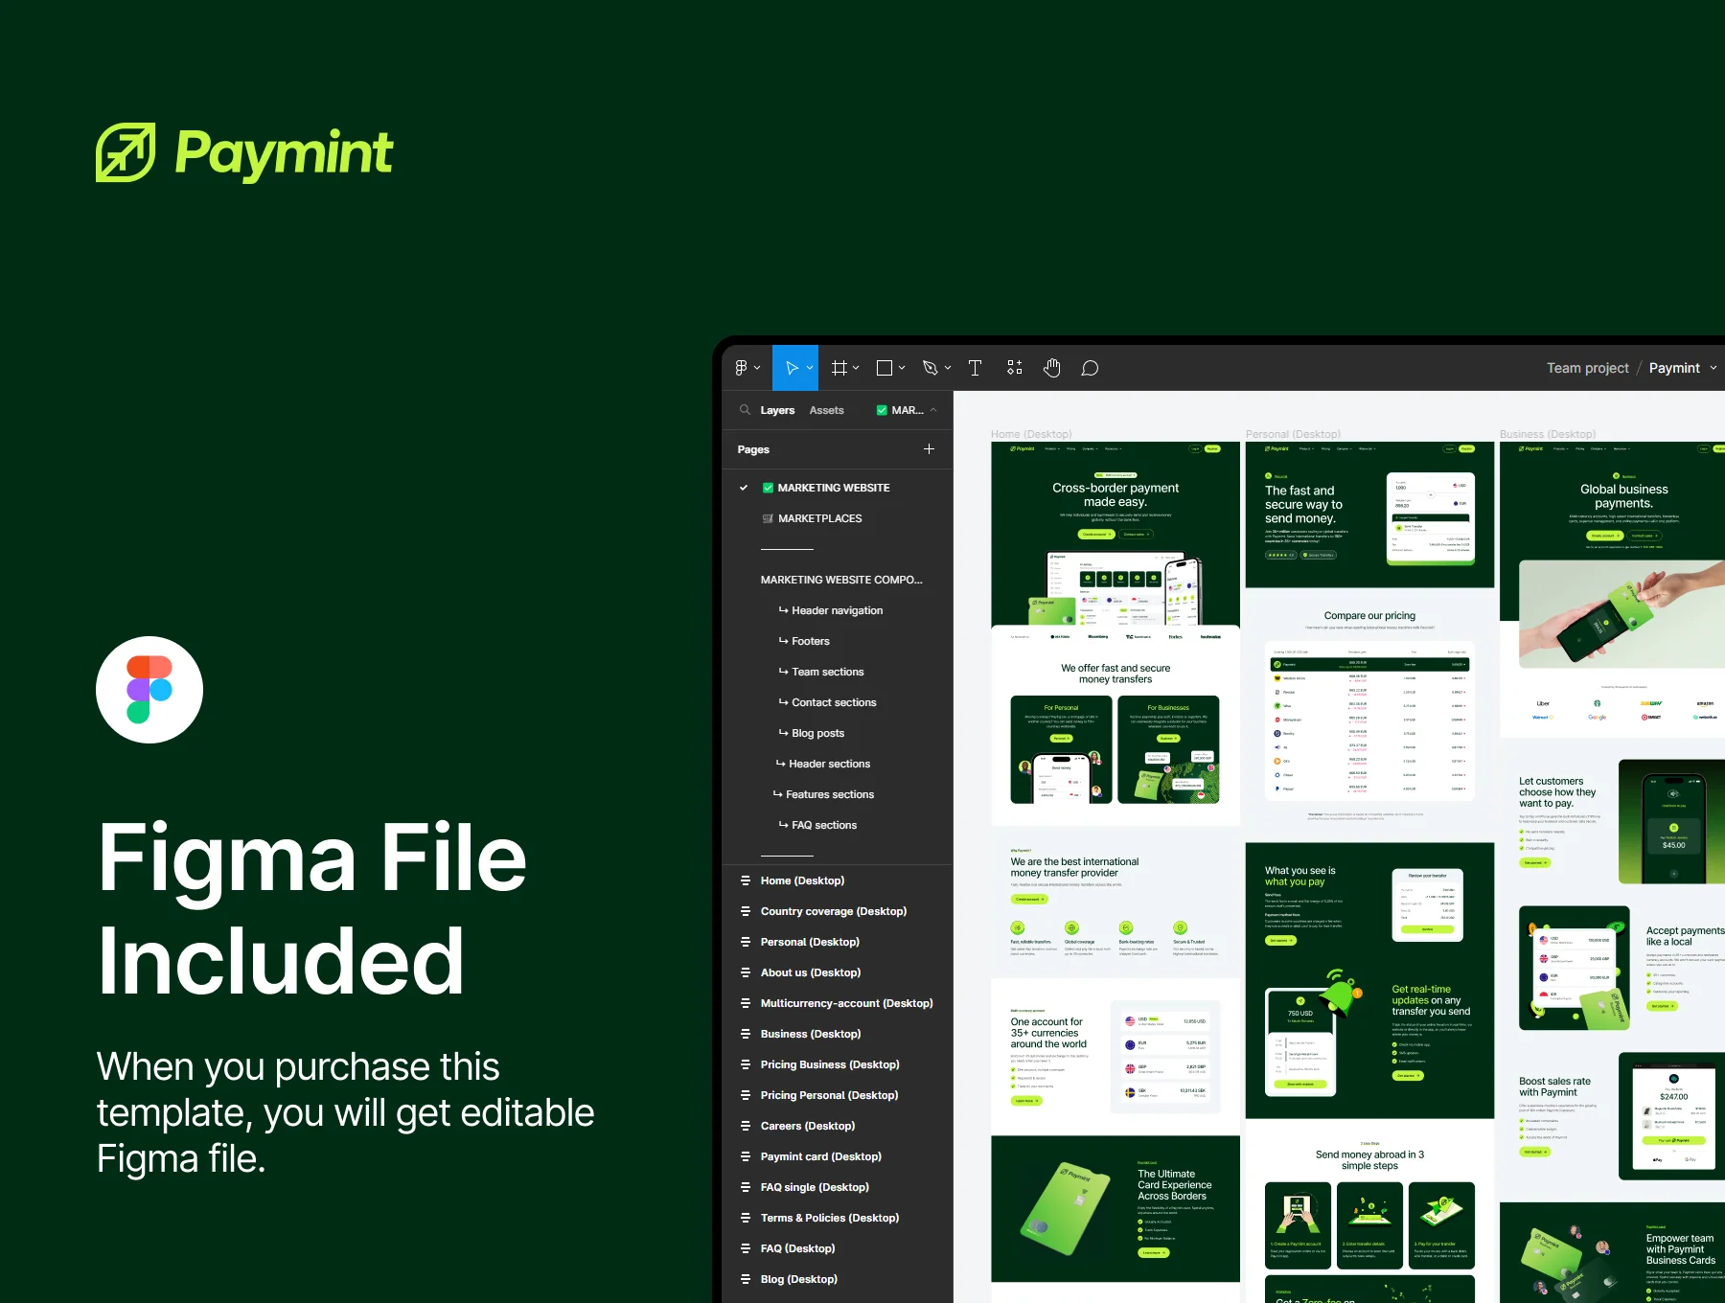Add a new page with plus icon
The height and width of the screenshot is (1303, 1725).
pos(929,449)
